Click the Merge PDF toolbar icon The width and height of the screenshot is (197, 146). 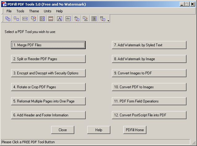coord(8,19)
